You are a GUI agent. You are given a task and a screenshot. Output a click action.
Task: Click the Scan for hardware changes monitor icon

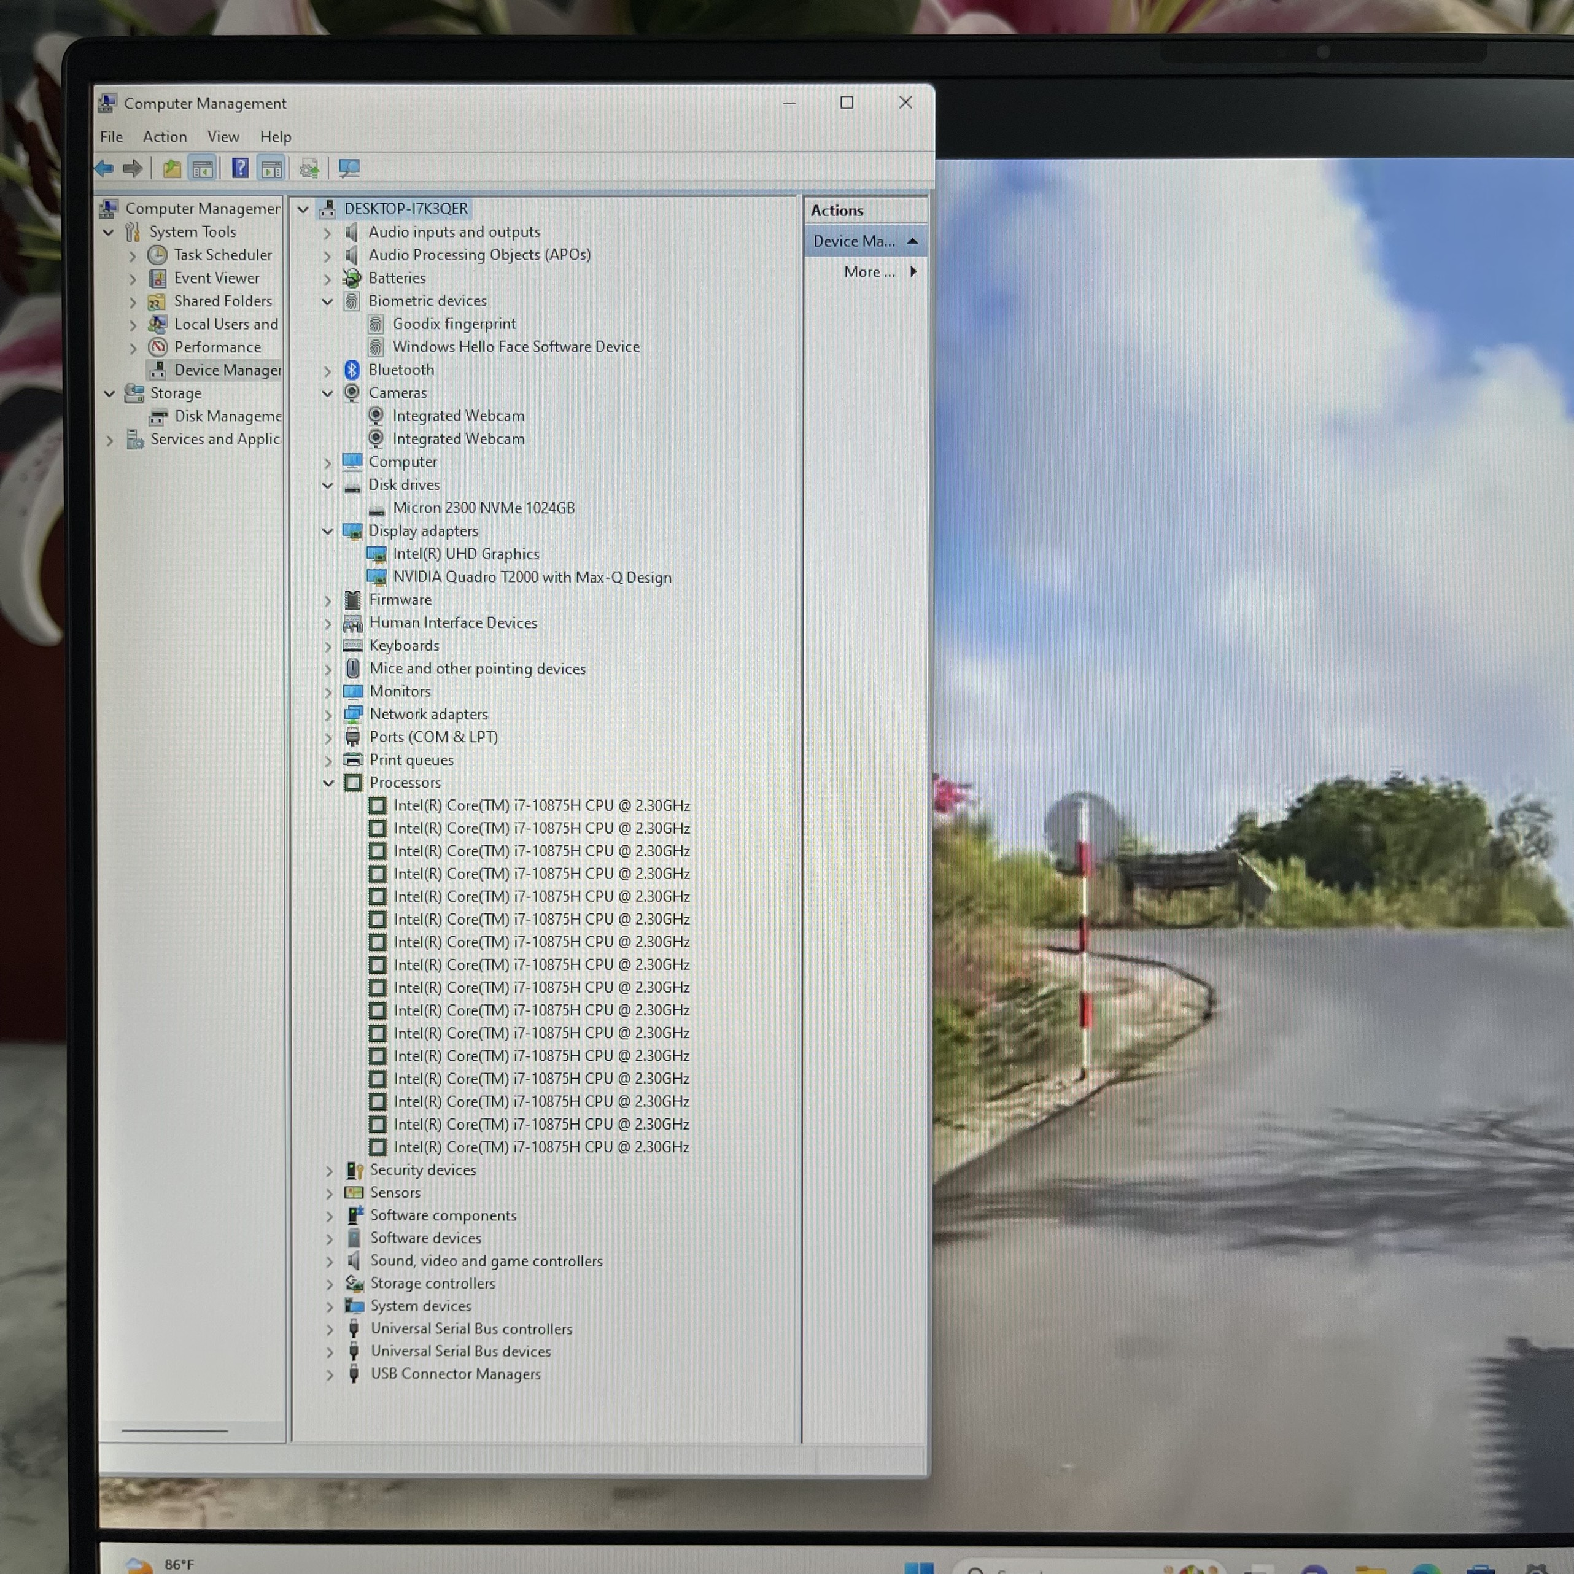coord(349,169)
